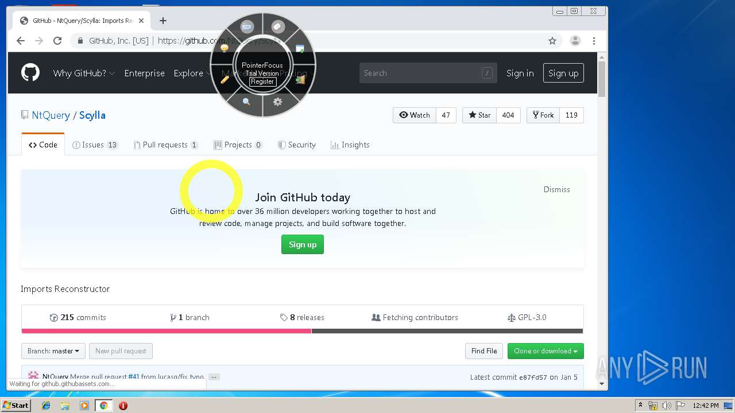This screenshot has height=413, width=735.
Task: Select the keystroke visualization keyboard icon in PointerFocus
Action: (x=247, y=26)
